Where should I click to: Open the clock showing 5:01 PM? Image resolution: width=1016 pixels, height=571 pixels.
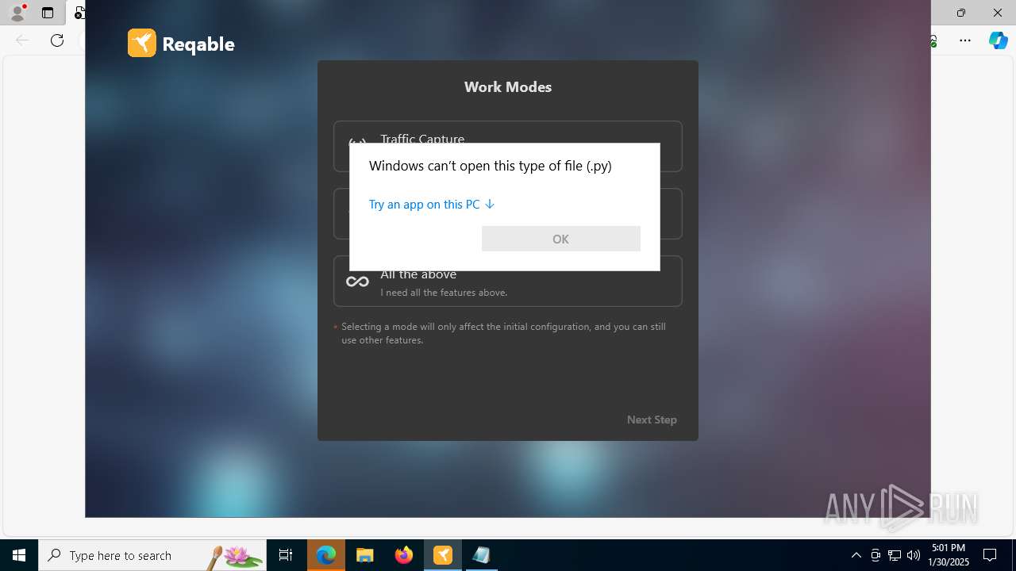pos(949,555)
